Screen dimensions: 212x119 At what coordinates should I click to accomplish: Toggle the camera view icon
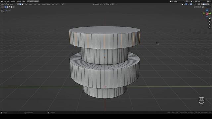(x=210, y=24)
